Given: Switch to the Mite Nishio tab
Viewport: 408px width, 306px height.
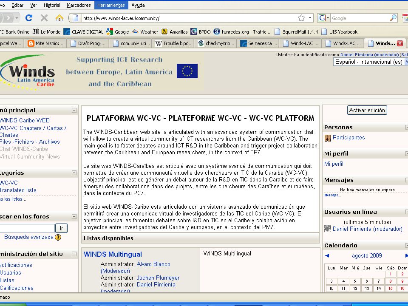Looking at the screenshot, I should [45, 43].
